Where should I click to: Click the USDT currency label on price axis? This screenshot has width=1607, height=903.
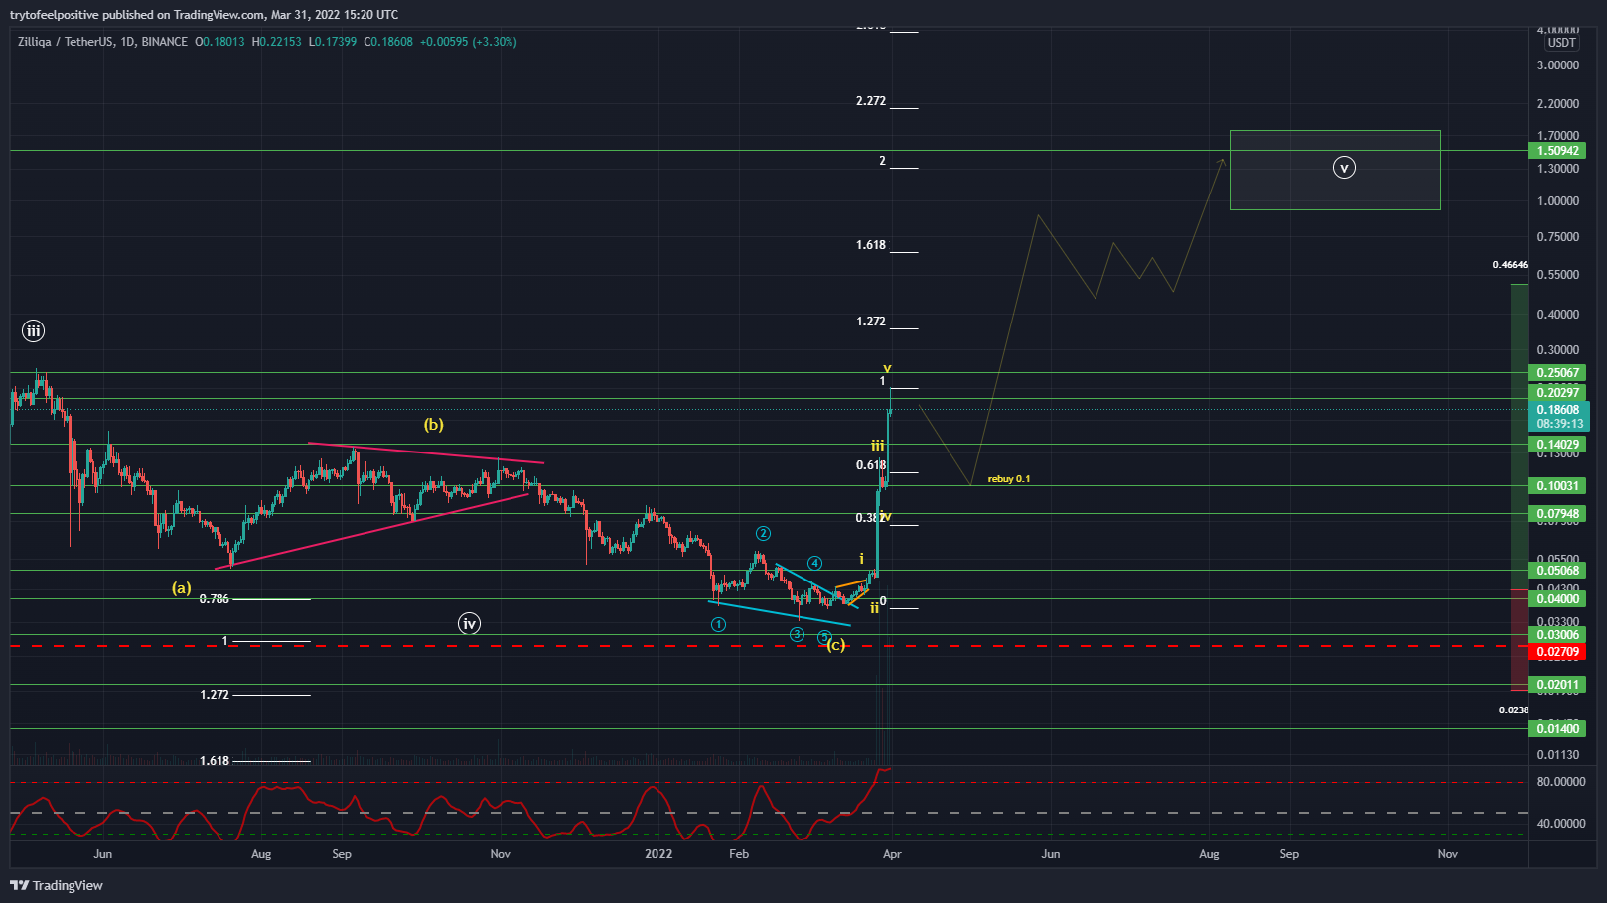point(1561,43)
